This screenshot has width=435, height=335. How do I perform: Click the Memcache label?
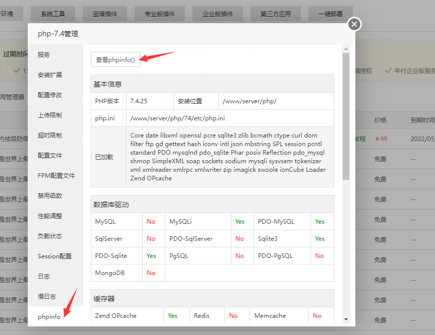tap(270, 315)
